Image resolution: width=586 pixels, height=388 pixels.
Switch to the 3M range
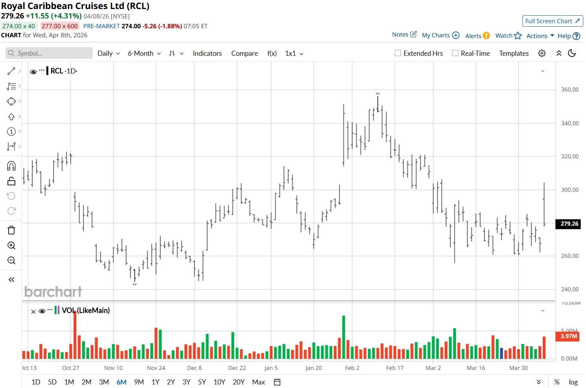(104, 382)
